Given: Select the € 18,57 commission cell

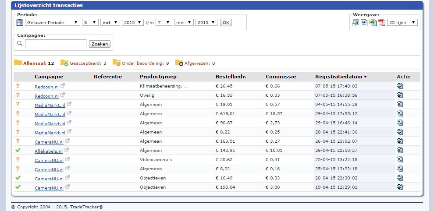Looking at the screenshot, I should [x=274, y=114].
